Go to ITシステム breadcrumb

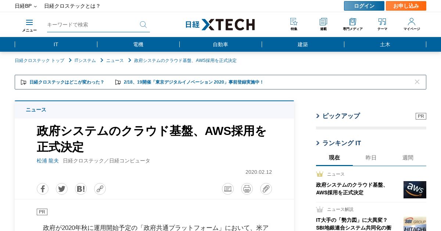tap(85, 60)
